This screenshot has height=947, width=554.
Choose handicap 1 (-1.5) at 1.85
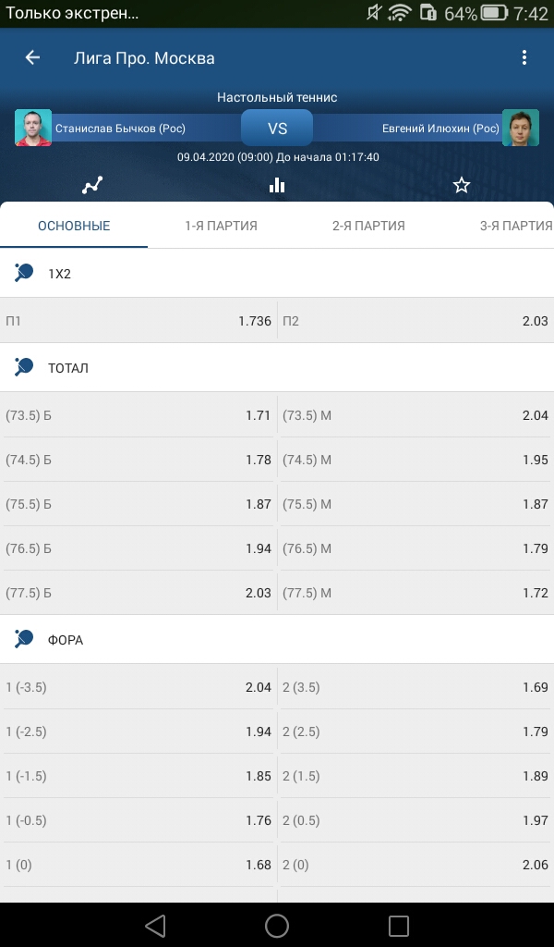click(x=138, y=776)
